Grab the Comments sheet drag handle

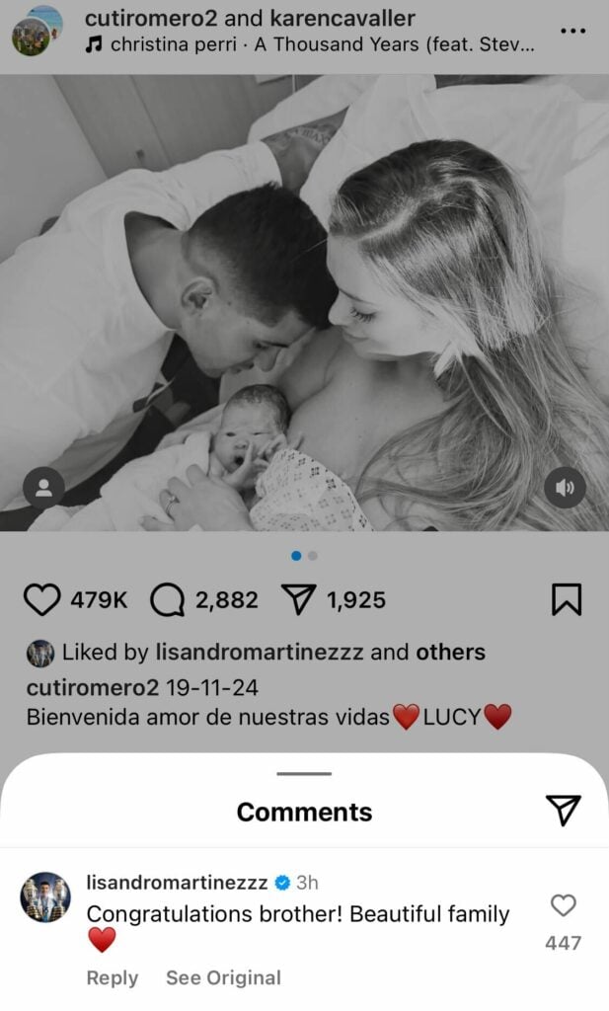(x=304, y=773)
